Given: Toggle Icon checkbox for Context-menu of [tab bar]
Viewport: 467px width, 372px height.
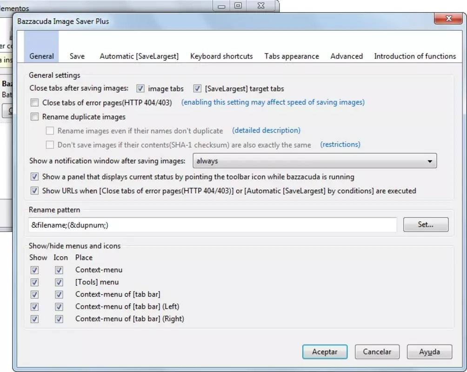Looking at the screenshot, I should (x=59, y=294).
